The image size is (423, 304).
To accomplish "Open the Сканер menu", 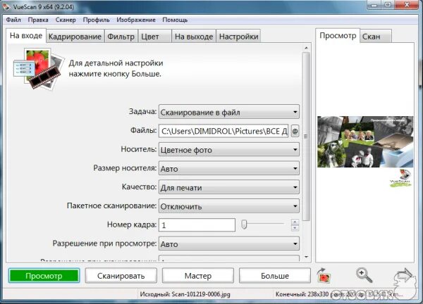I will click(66, 20).
